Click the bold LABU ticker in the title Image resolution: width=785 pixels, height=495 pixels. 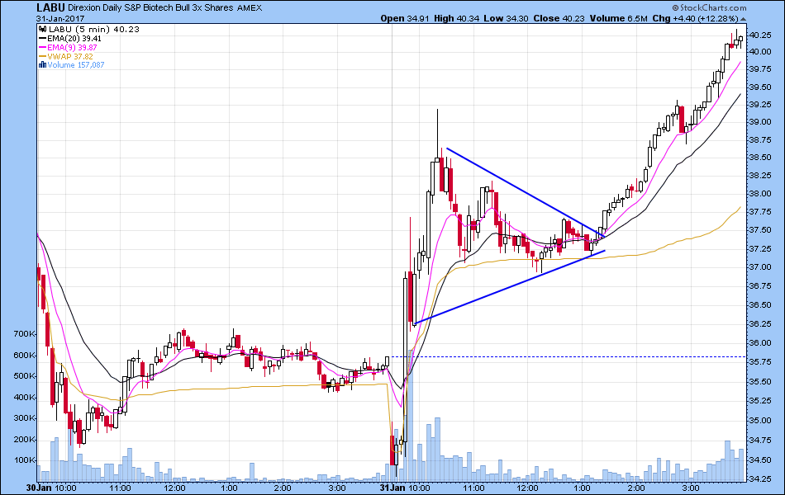(x=50, y=8)
